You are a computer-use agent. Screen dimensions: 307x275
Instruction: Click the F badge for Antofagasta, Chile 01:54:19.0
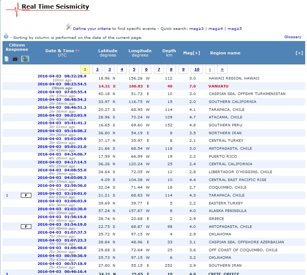(x=26, y=227)
